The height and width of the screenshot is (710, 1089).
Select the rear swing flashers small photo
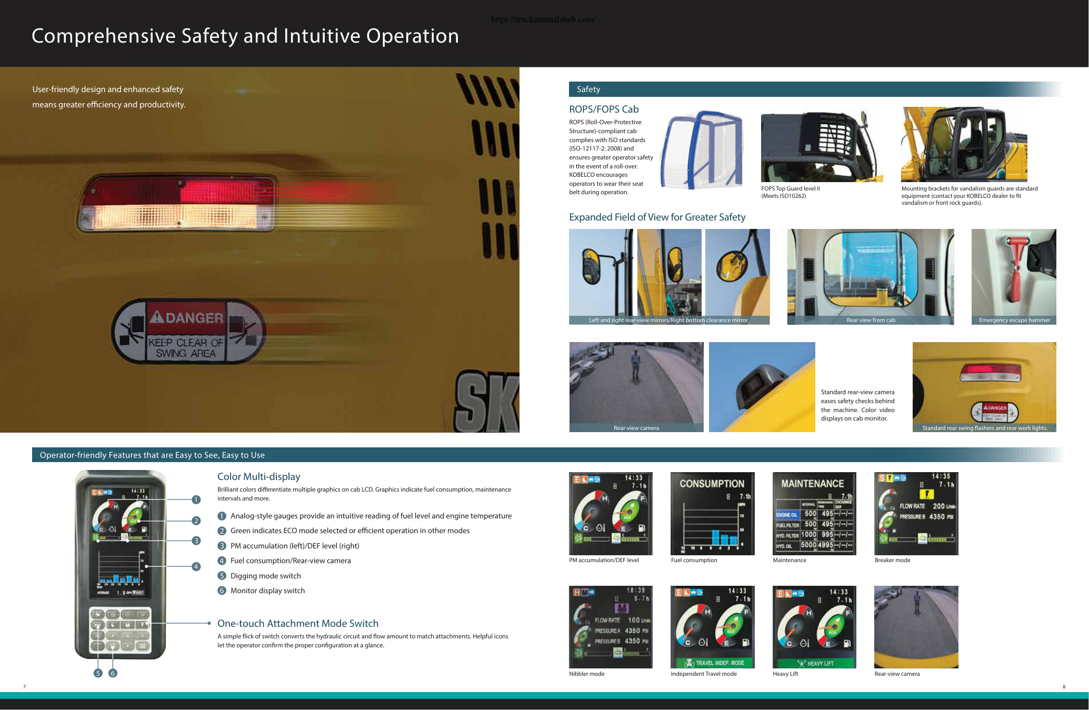point(984,387)
